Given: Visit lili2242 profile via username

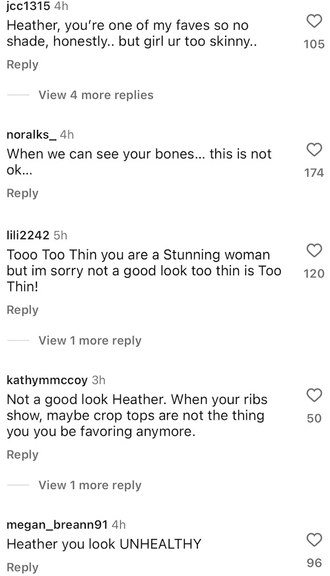Looking at the screenshot, I should pos(28,235).
